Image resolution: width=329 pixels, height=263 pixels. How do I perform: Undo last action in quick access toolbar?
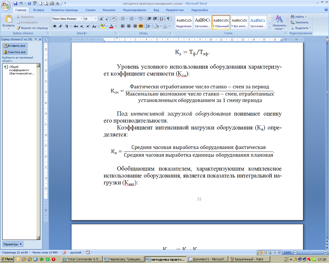pos(21,3)
